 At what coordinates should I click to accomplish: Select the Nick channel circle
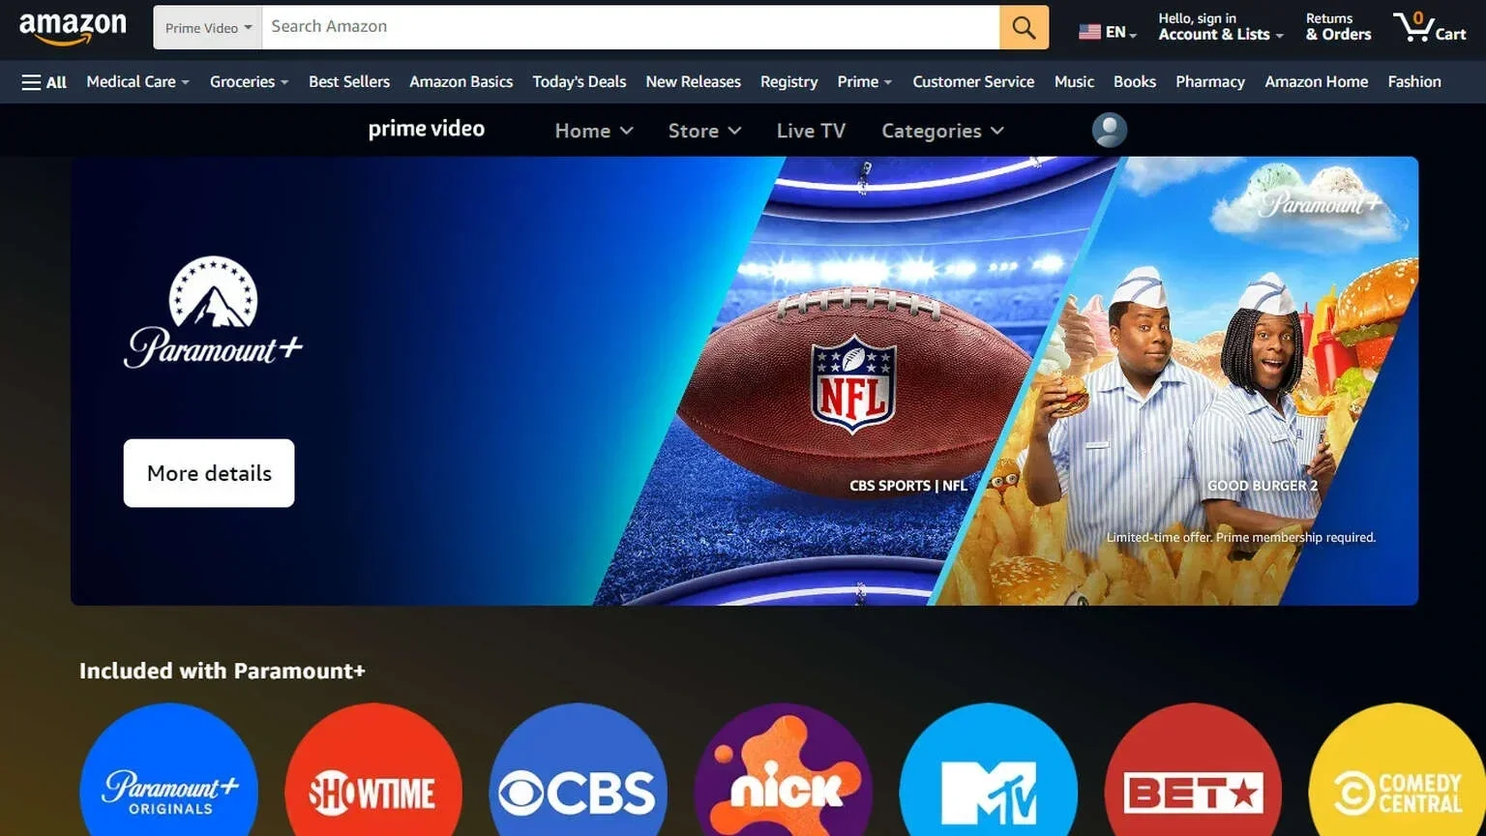pos(784,769)
